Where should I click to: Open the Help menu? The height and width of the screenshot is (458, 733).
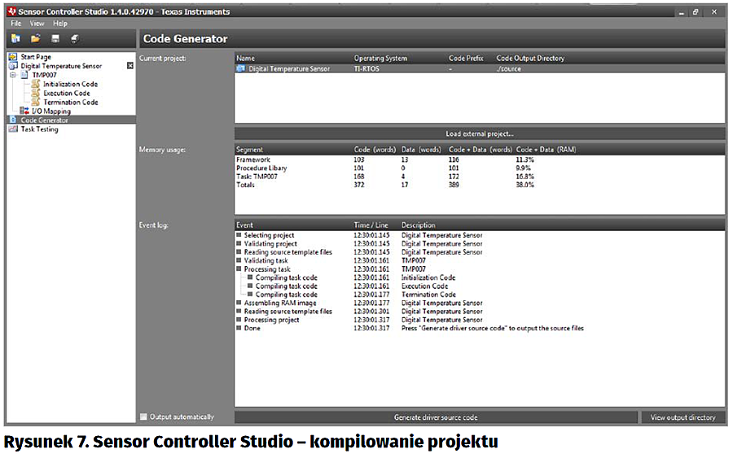(x=60, y=24)
